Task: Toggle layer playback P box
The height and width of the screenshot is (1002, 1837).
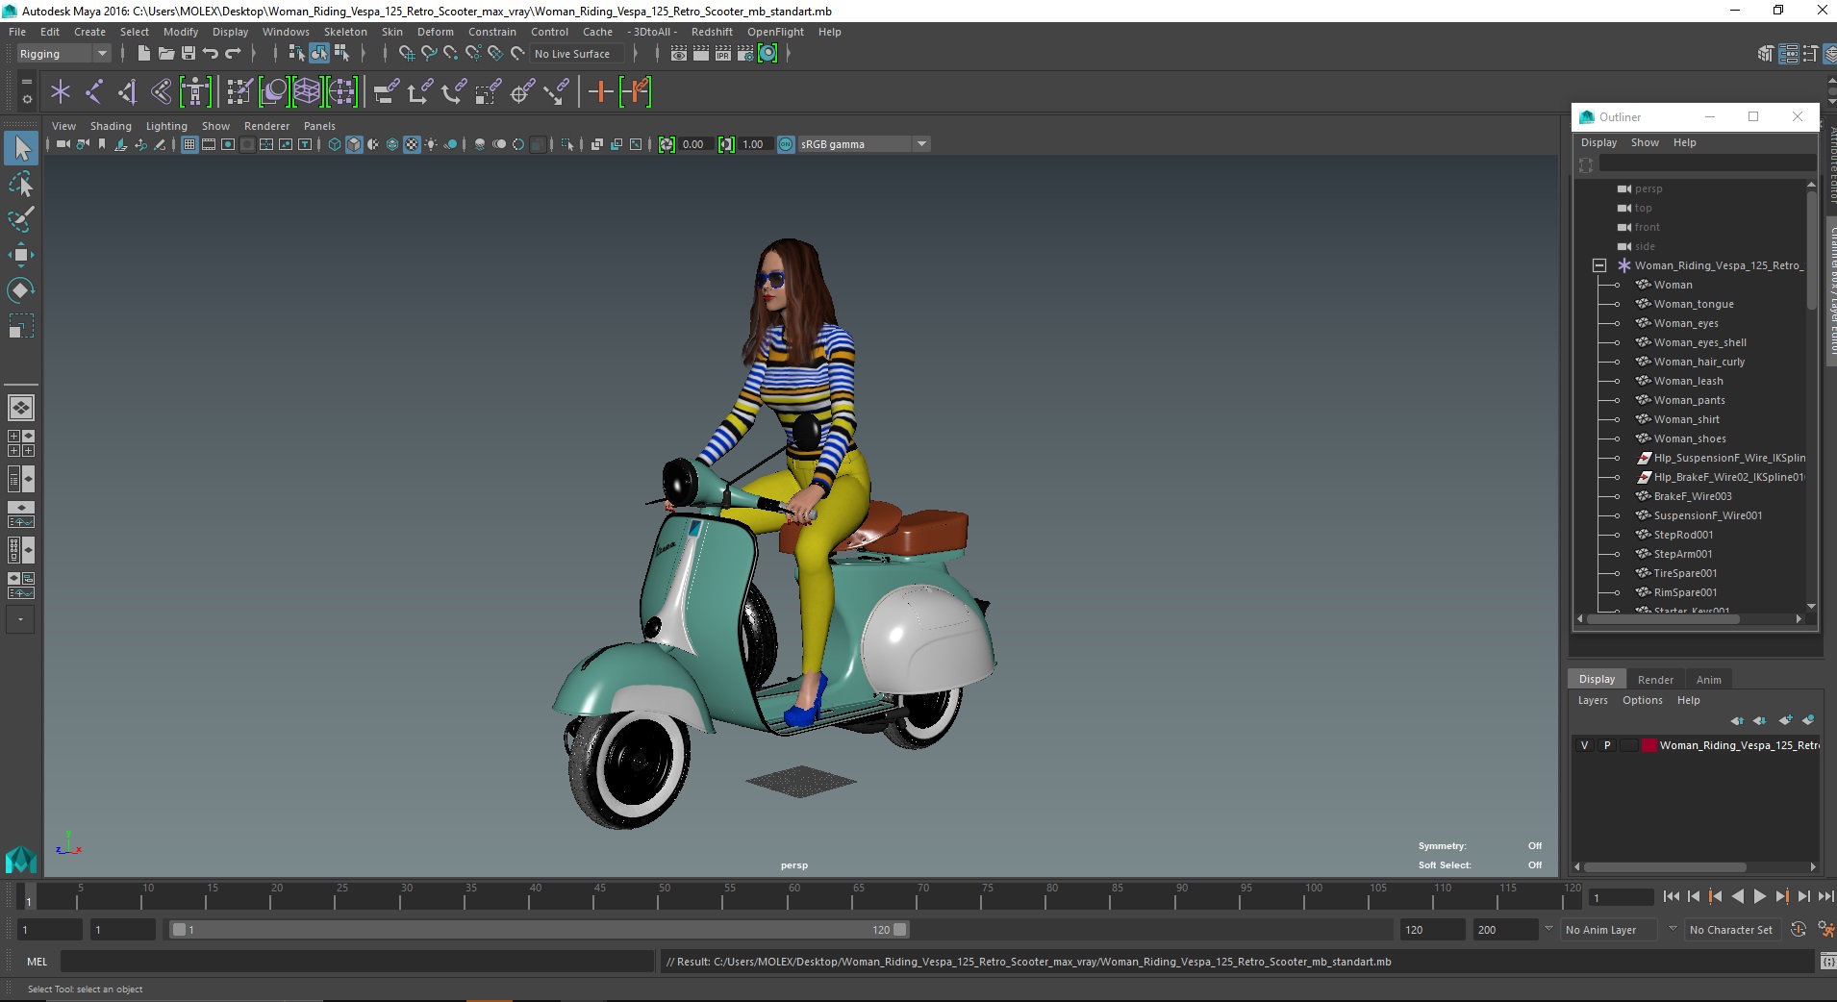Action: coord(1606,745)
